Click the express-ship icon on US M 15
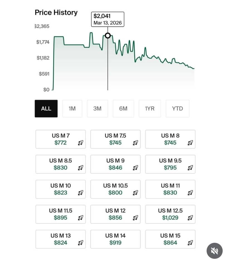The width and height of the screenshot is (231, 269). tap(190, 243)
